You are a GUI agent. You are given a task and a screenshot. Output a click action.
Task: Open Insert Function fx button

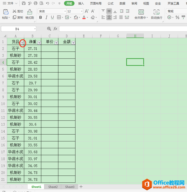[x=55, y=29]
